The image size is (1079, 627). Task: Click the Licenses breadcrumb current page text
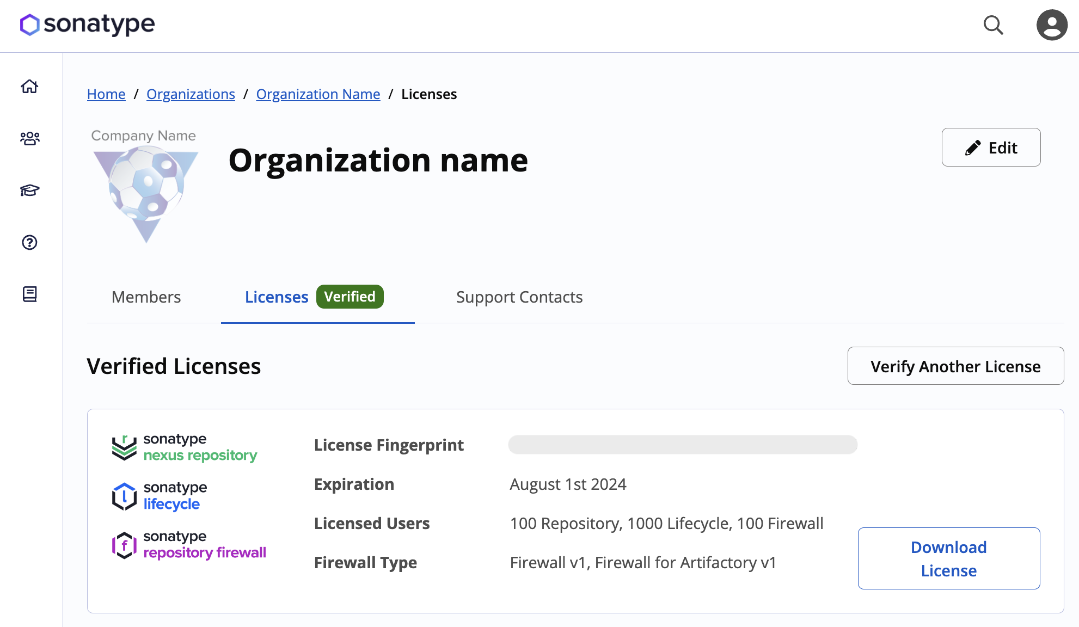pos(429,94)
